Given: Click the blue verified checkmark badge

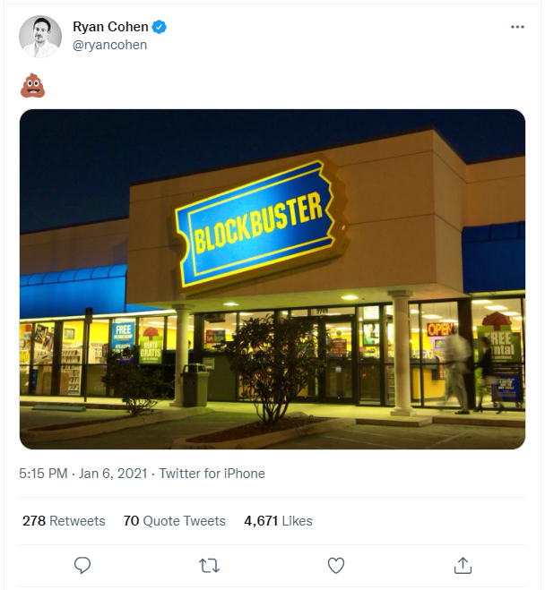Looking at the screenshot, I should (x=160, y=27).
